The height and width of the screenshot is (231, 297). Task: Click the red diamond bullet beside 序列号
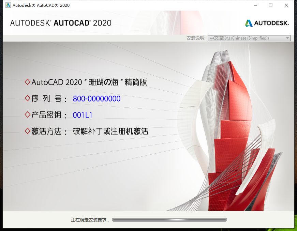[x=28, y=98]
